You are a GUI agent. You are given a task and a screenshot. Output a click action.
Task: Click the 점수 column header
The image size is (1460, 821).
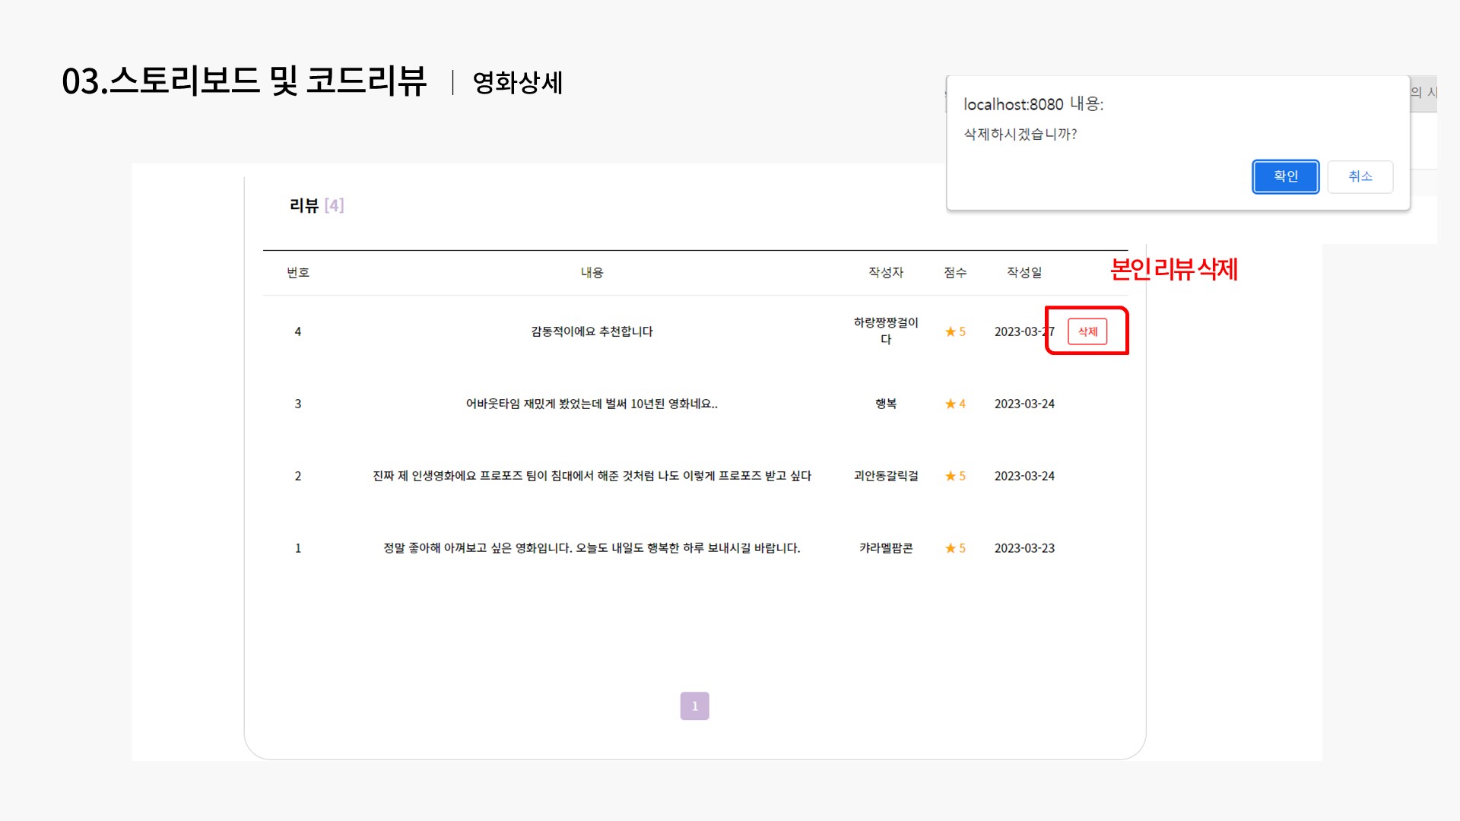955,272
